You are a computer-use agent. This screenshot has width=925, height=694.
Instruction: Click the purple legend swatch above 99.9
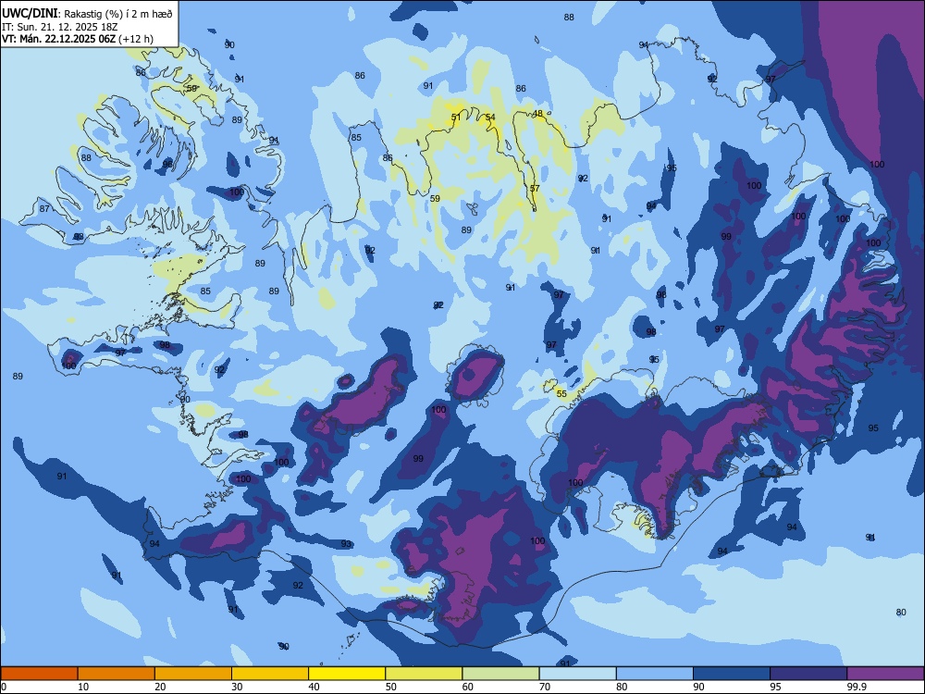click(x=885, y=674)
